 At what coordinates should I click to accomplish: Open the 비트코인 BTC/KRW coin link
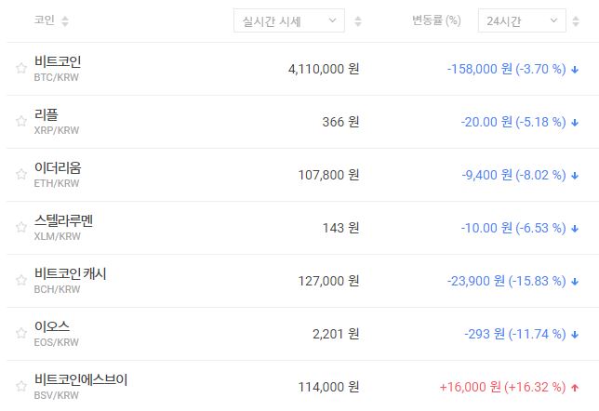pos(58,61)
